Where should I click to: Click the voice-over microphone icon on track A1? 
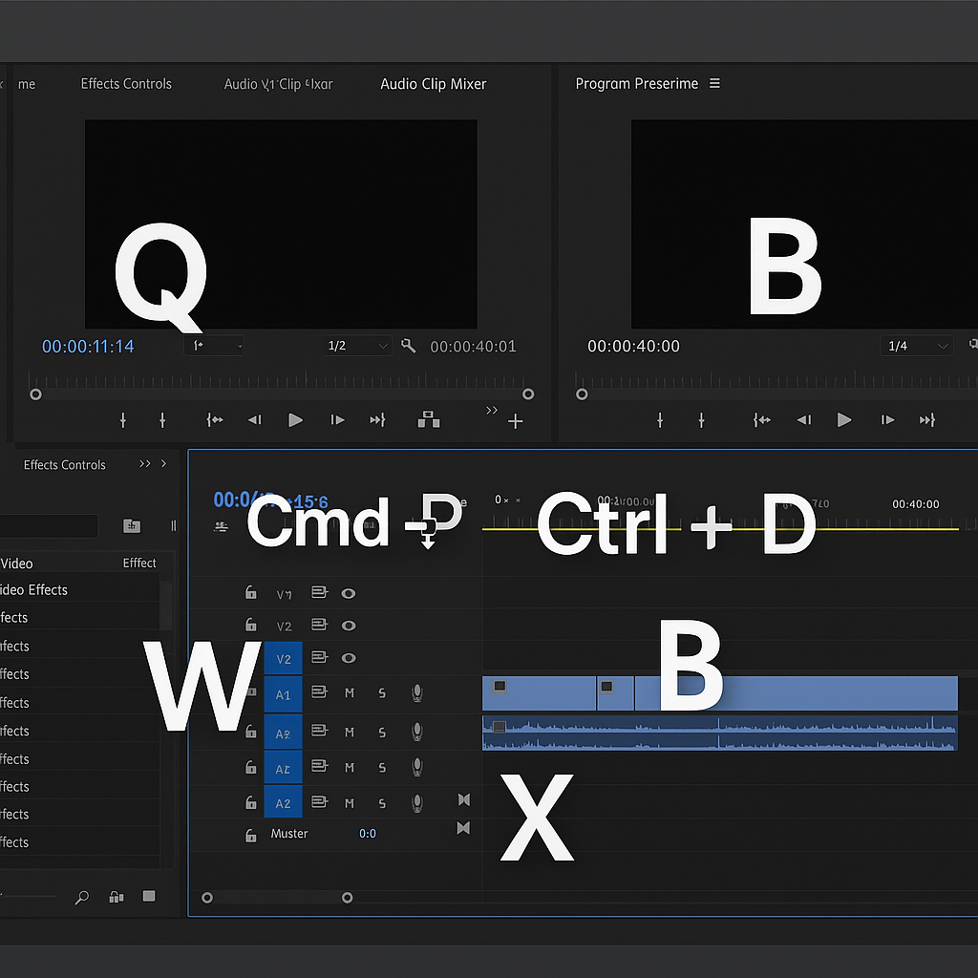pyautogui.click(x=416, y=693)
